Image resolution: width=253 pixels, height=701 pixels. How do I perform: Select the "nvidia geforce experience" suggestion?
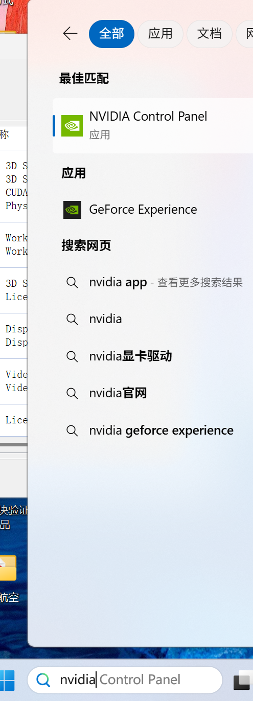click(153, 431)
